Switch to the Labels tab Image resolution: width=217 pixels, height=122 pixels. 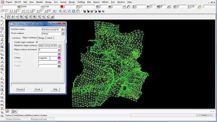[x=49, y=38]
